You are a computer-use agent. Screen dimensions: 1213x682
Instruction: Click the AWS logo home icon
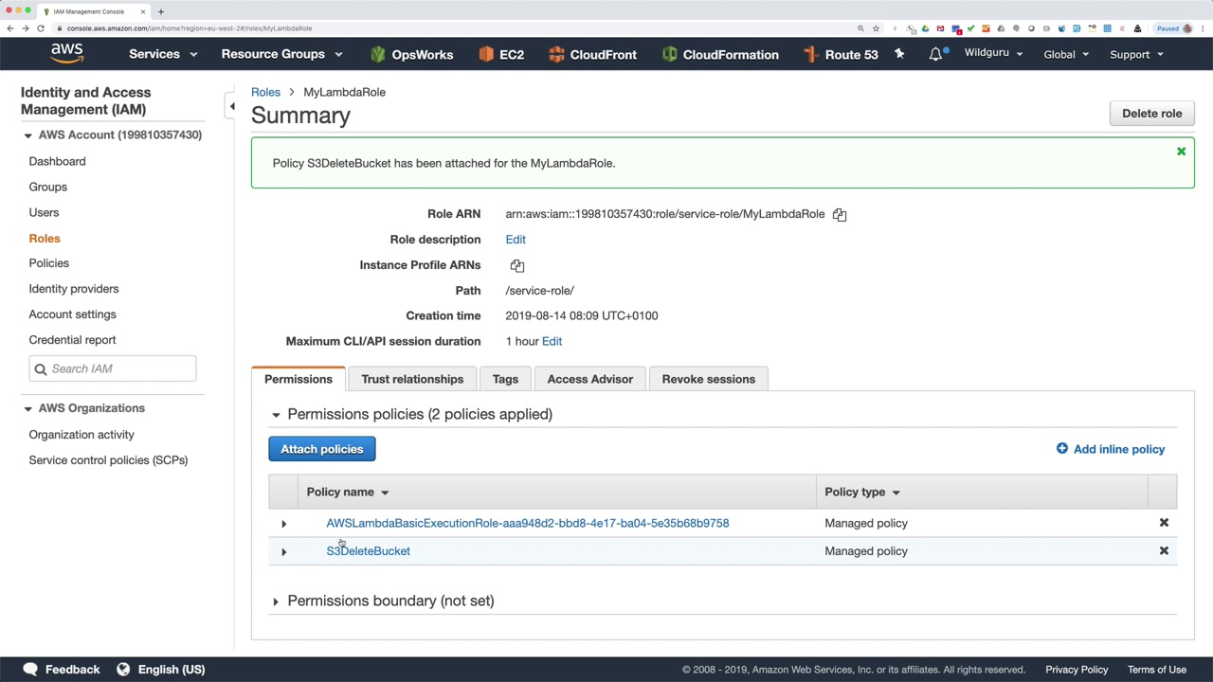pyautogui.click(x=66, y=54)
